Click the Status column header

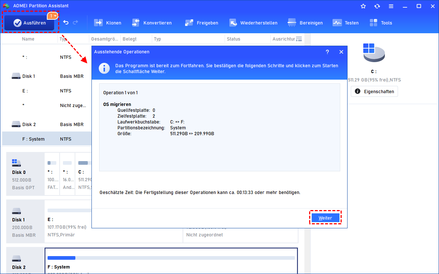[x=233, y=39]
